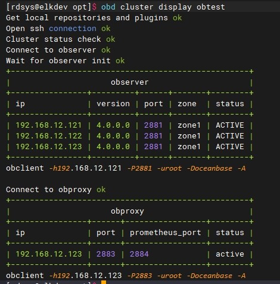Image resolution: width=280 pixels, height=284 pixels.
Task: Click the 'port' header in obproxy table
Action: click(x=106, y=233)
